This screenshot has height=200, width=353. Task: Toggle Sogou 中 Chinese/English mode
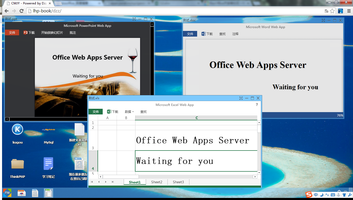pos(316,195)
